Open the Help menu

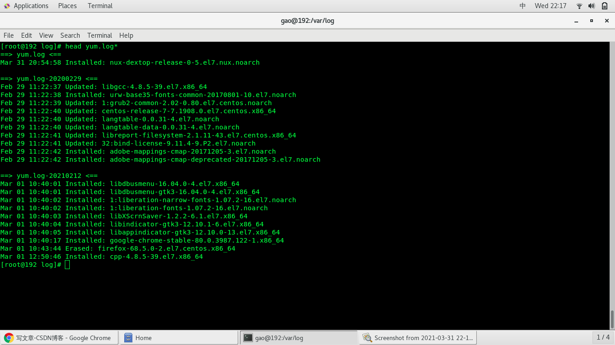[126, 35]
